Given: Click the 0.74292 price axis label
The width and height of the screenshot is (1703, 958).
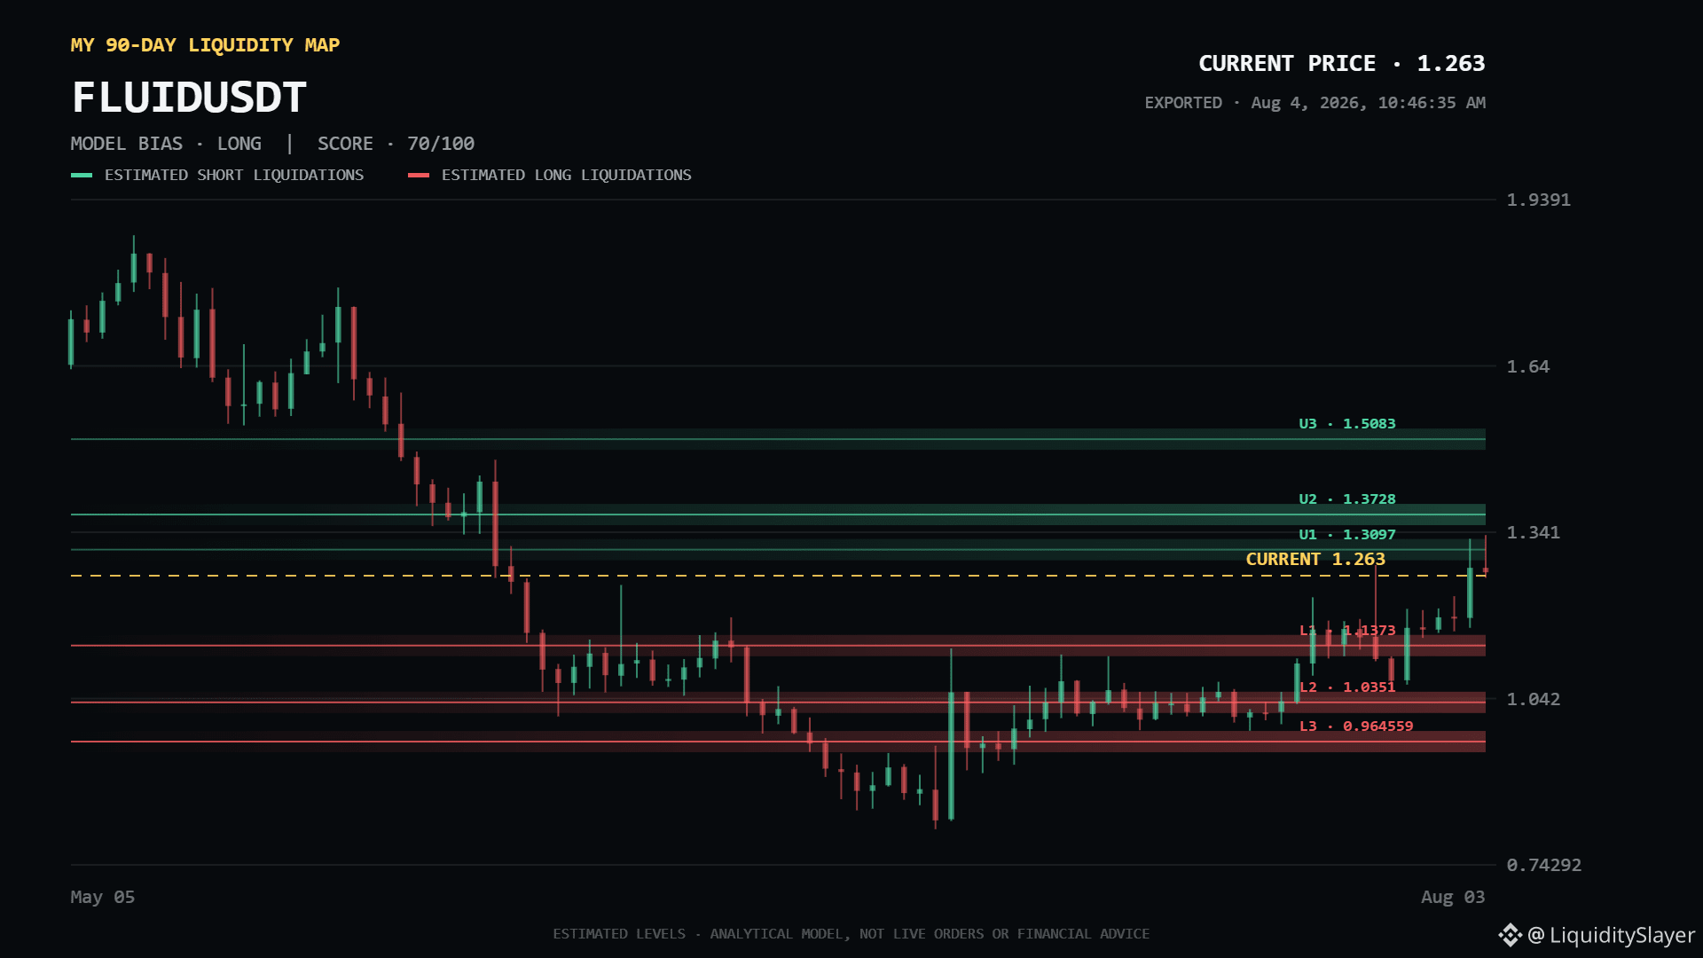Looking at the screenshot, I should [x=1544, y=865].
